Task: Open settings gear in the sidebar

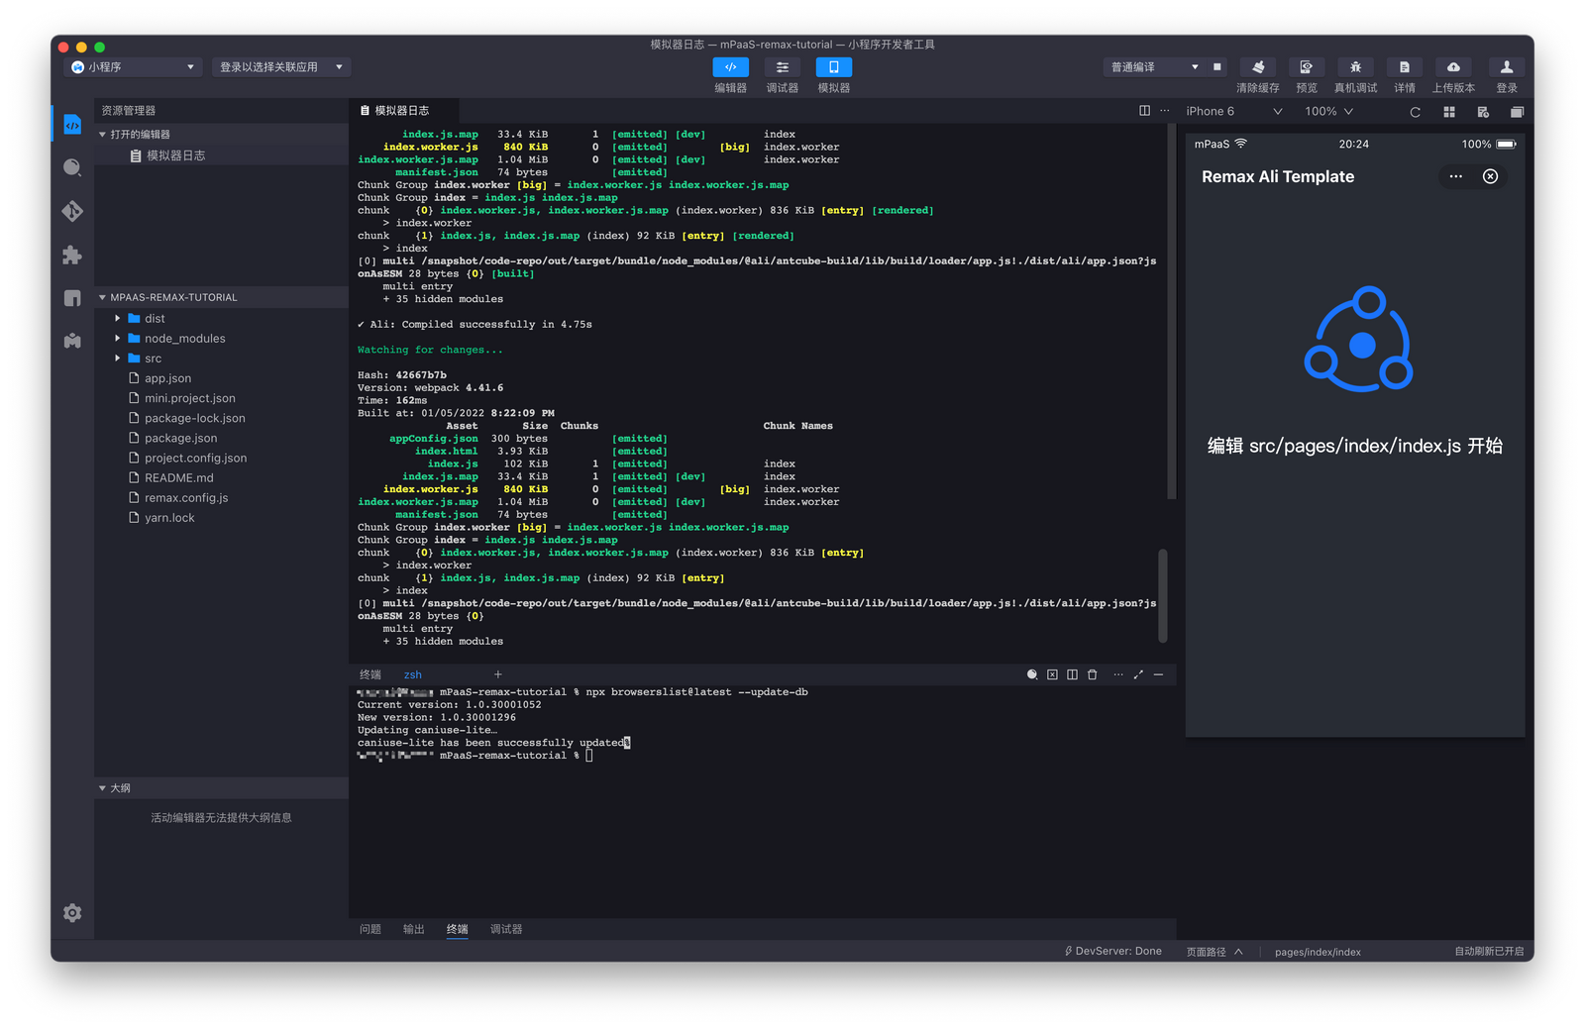Action: (72, 912)
